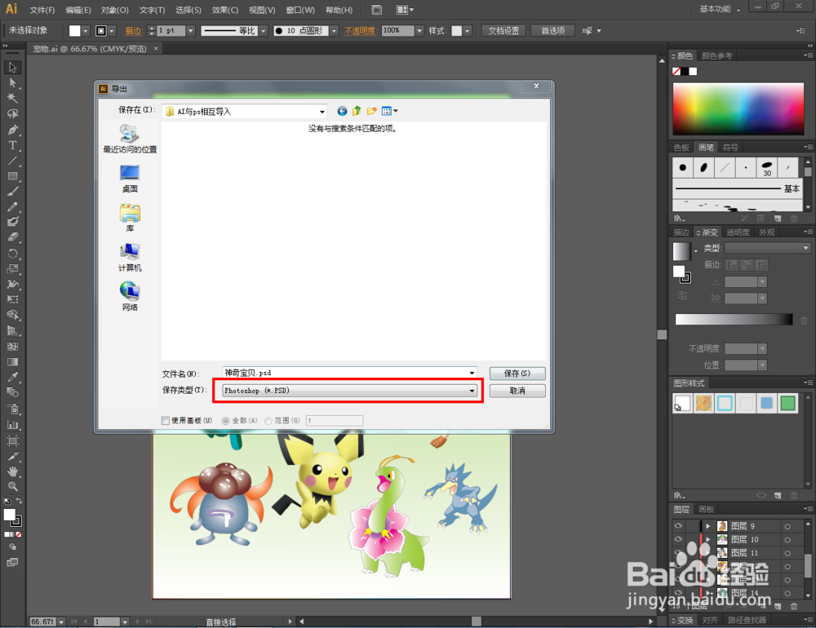The height and width of the screenshot is (628, 816).
Task: Select the Eraser tool
Action: 12,237
